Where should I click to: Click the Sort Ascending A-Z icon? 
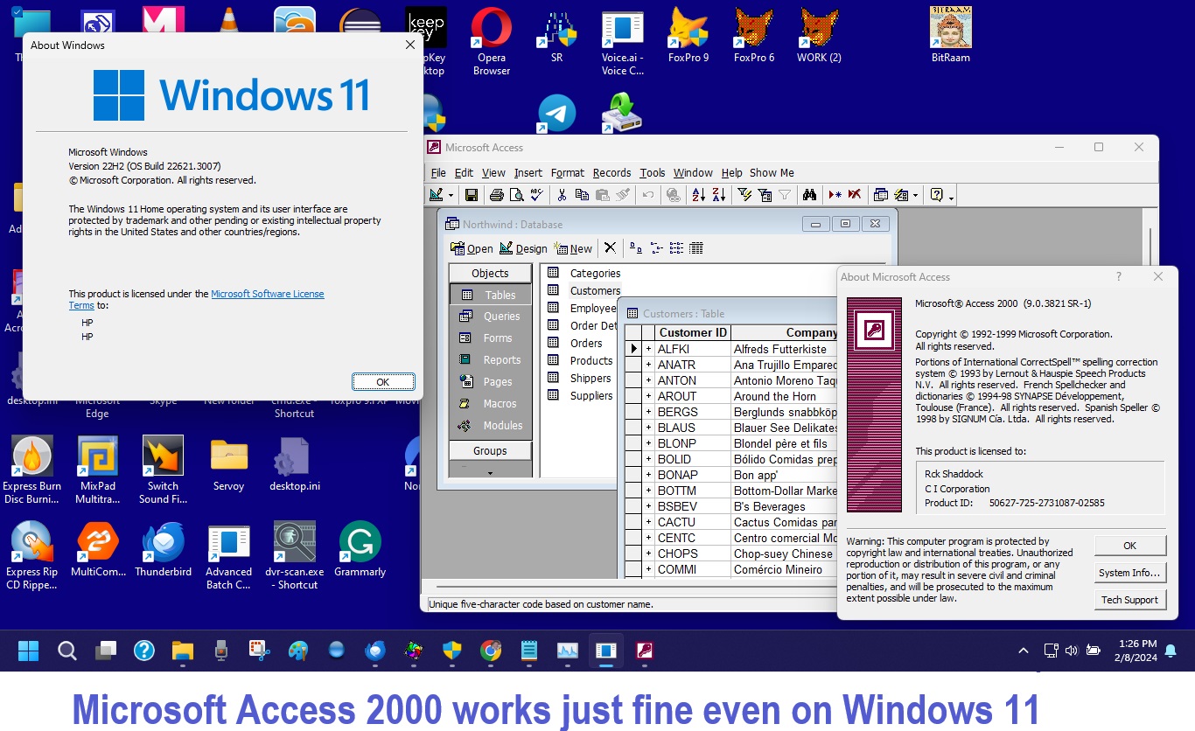698,195
